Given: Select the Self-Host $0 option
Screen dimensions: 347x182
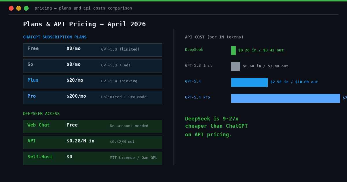Looking at the screenshot, I should point(93,158).
